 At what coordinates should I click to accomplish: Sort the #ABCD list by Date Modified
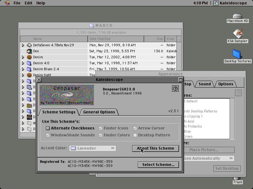click(x=116, y=39)
